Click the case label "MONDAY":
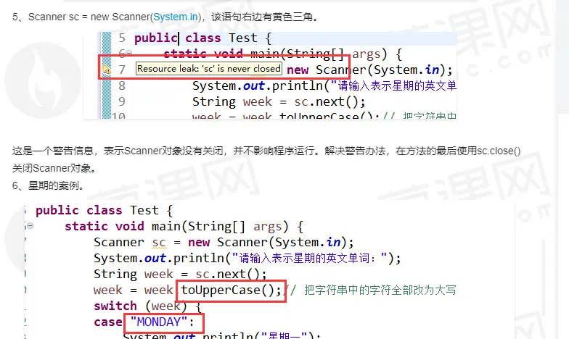This screenshot has width=569, height=339. [163, 322]
